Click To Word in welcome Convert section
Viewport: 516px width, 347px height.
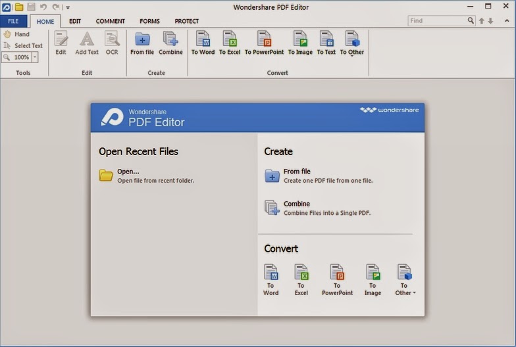pos(271,280)
